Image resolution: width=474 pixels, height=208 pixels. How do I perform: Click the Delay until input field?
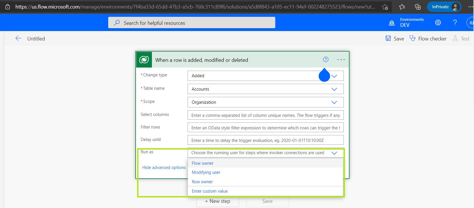click(x=266, y=140)
